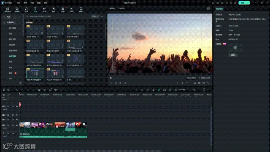
Task: Collapse the first category group in the library sidebar
Action: pos(5,17)
